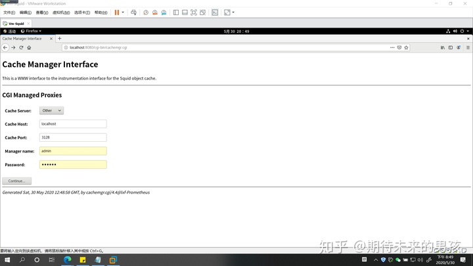The width and height of the screenshot is (473, 266).
Task: Open Microsoft Edge from taskbar
Action: 67,259
